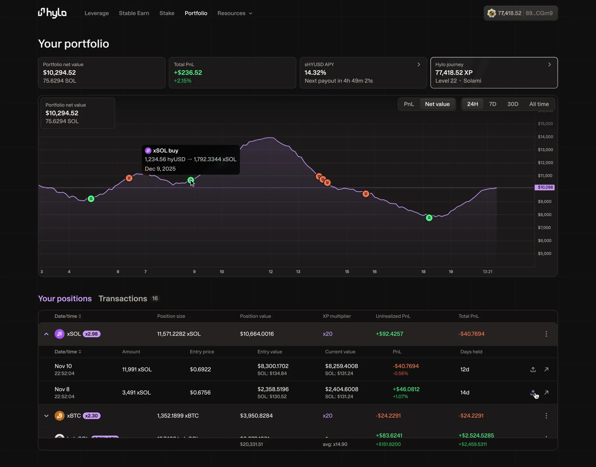
Task: Click the hylo logo
Action: pyautogui.click(x=52, y=13)
